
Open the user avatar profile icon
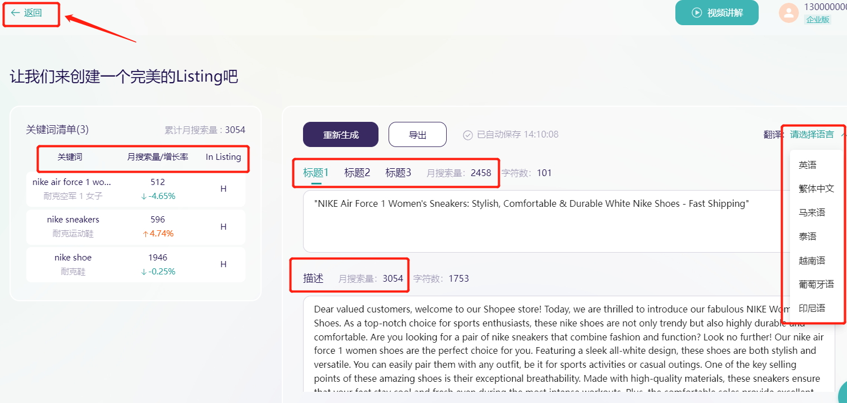click(789, 13)
